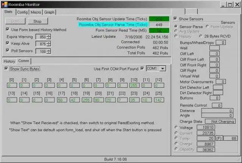The image size is (242, 163).
Task: Click the Distance value field
Action: (217, 111)
